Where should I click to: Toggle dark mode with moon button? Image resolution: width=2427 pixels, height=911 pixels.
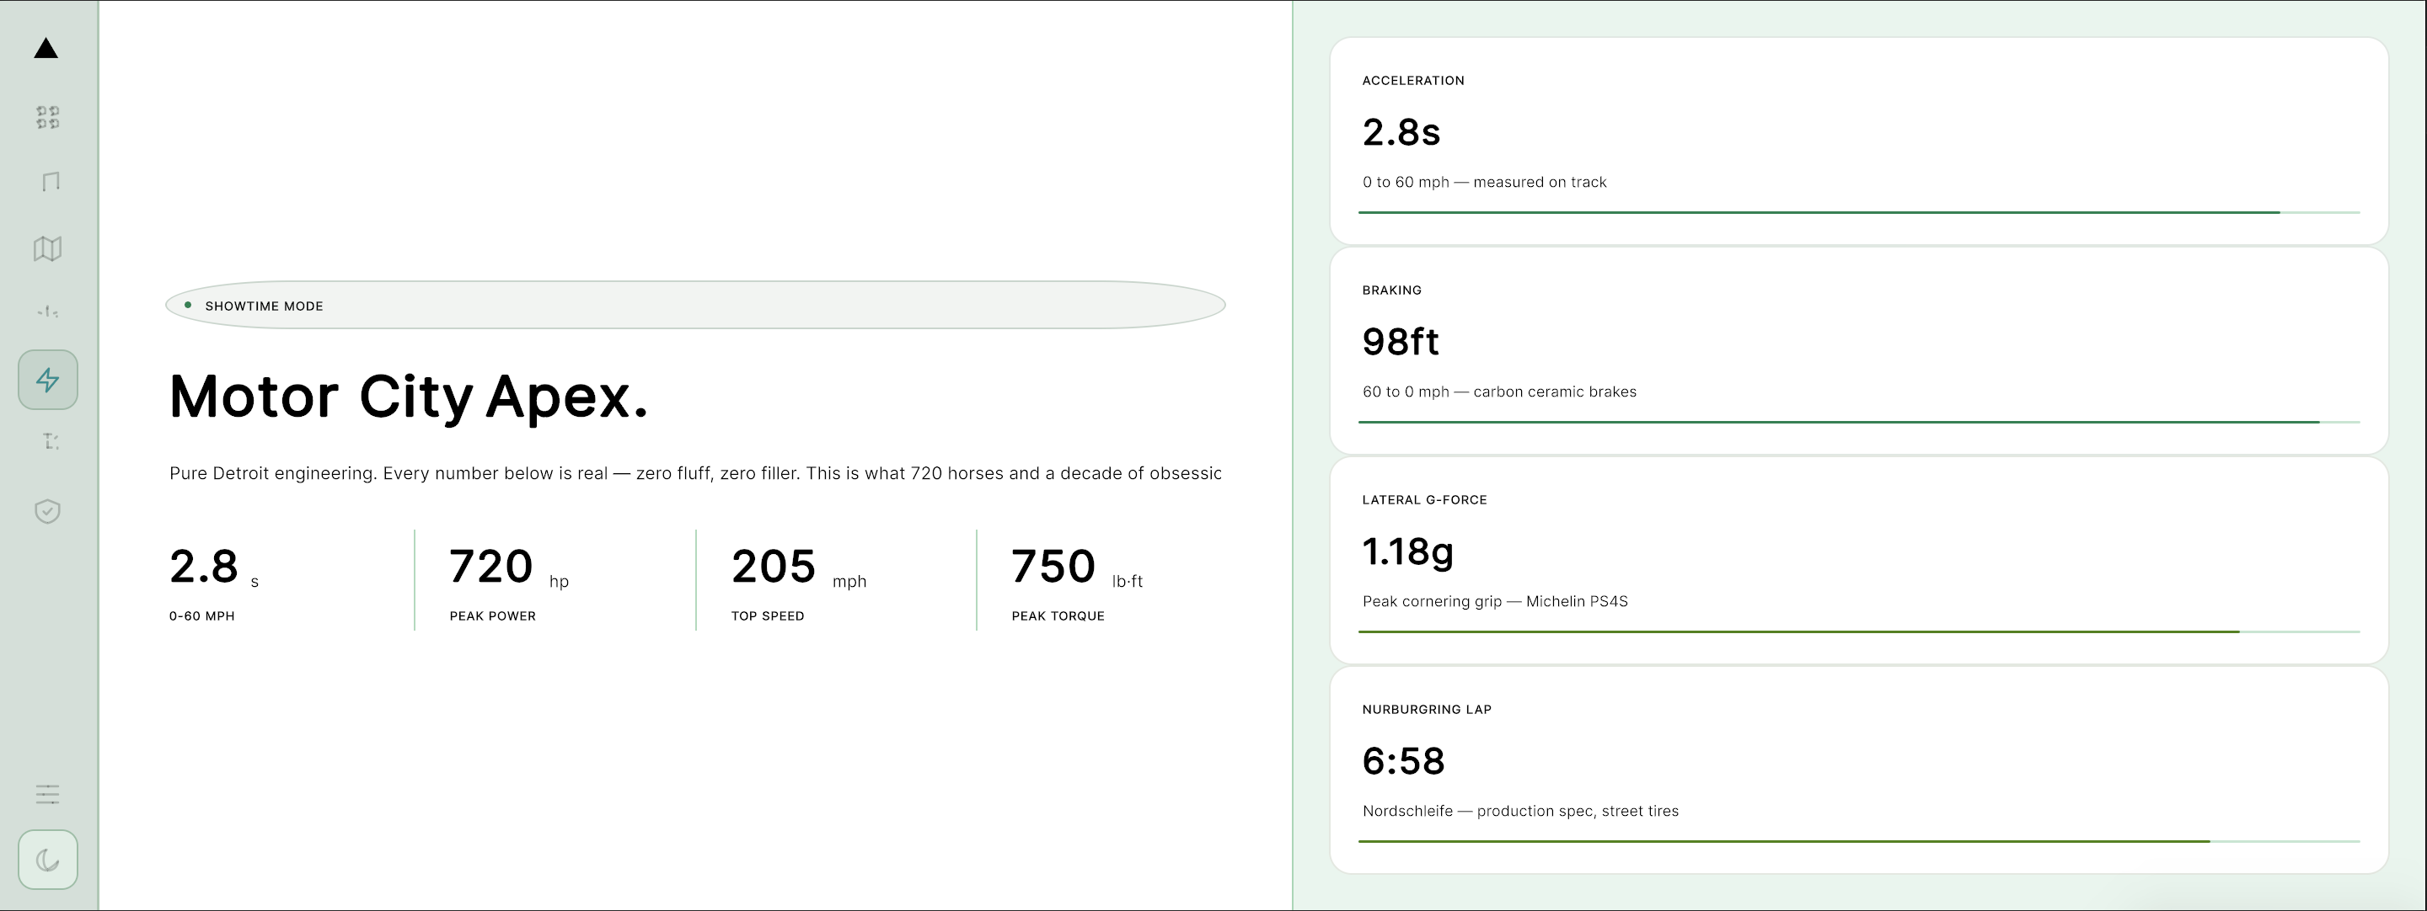pos(47,860)
